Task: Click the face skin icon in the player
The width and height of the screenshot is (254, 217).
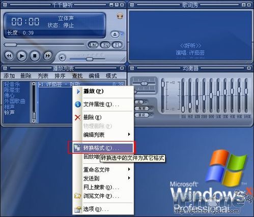Action: (120, 16)
